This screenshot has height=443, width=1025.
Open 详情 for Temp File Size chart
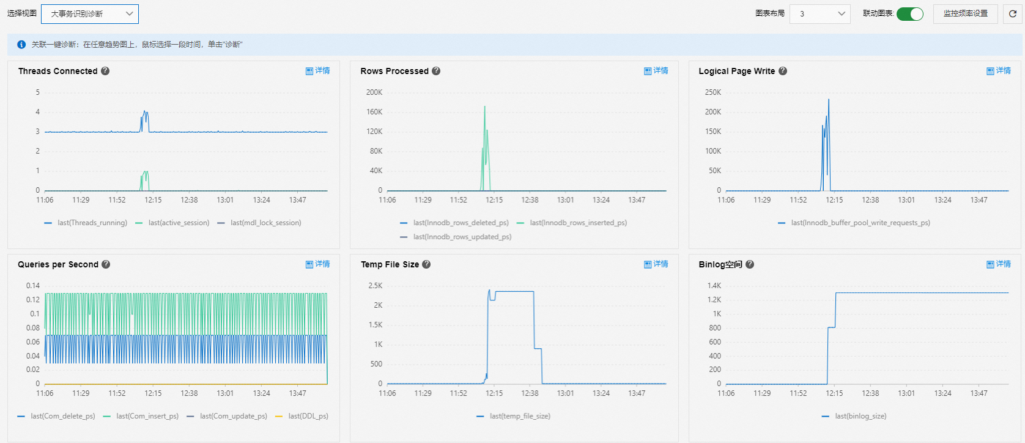[x=656, y=264]
